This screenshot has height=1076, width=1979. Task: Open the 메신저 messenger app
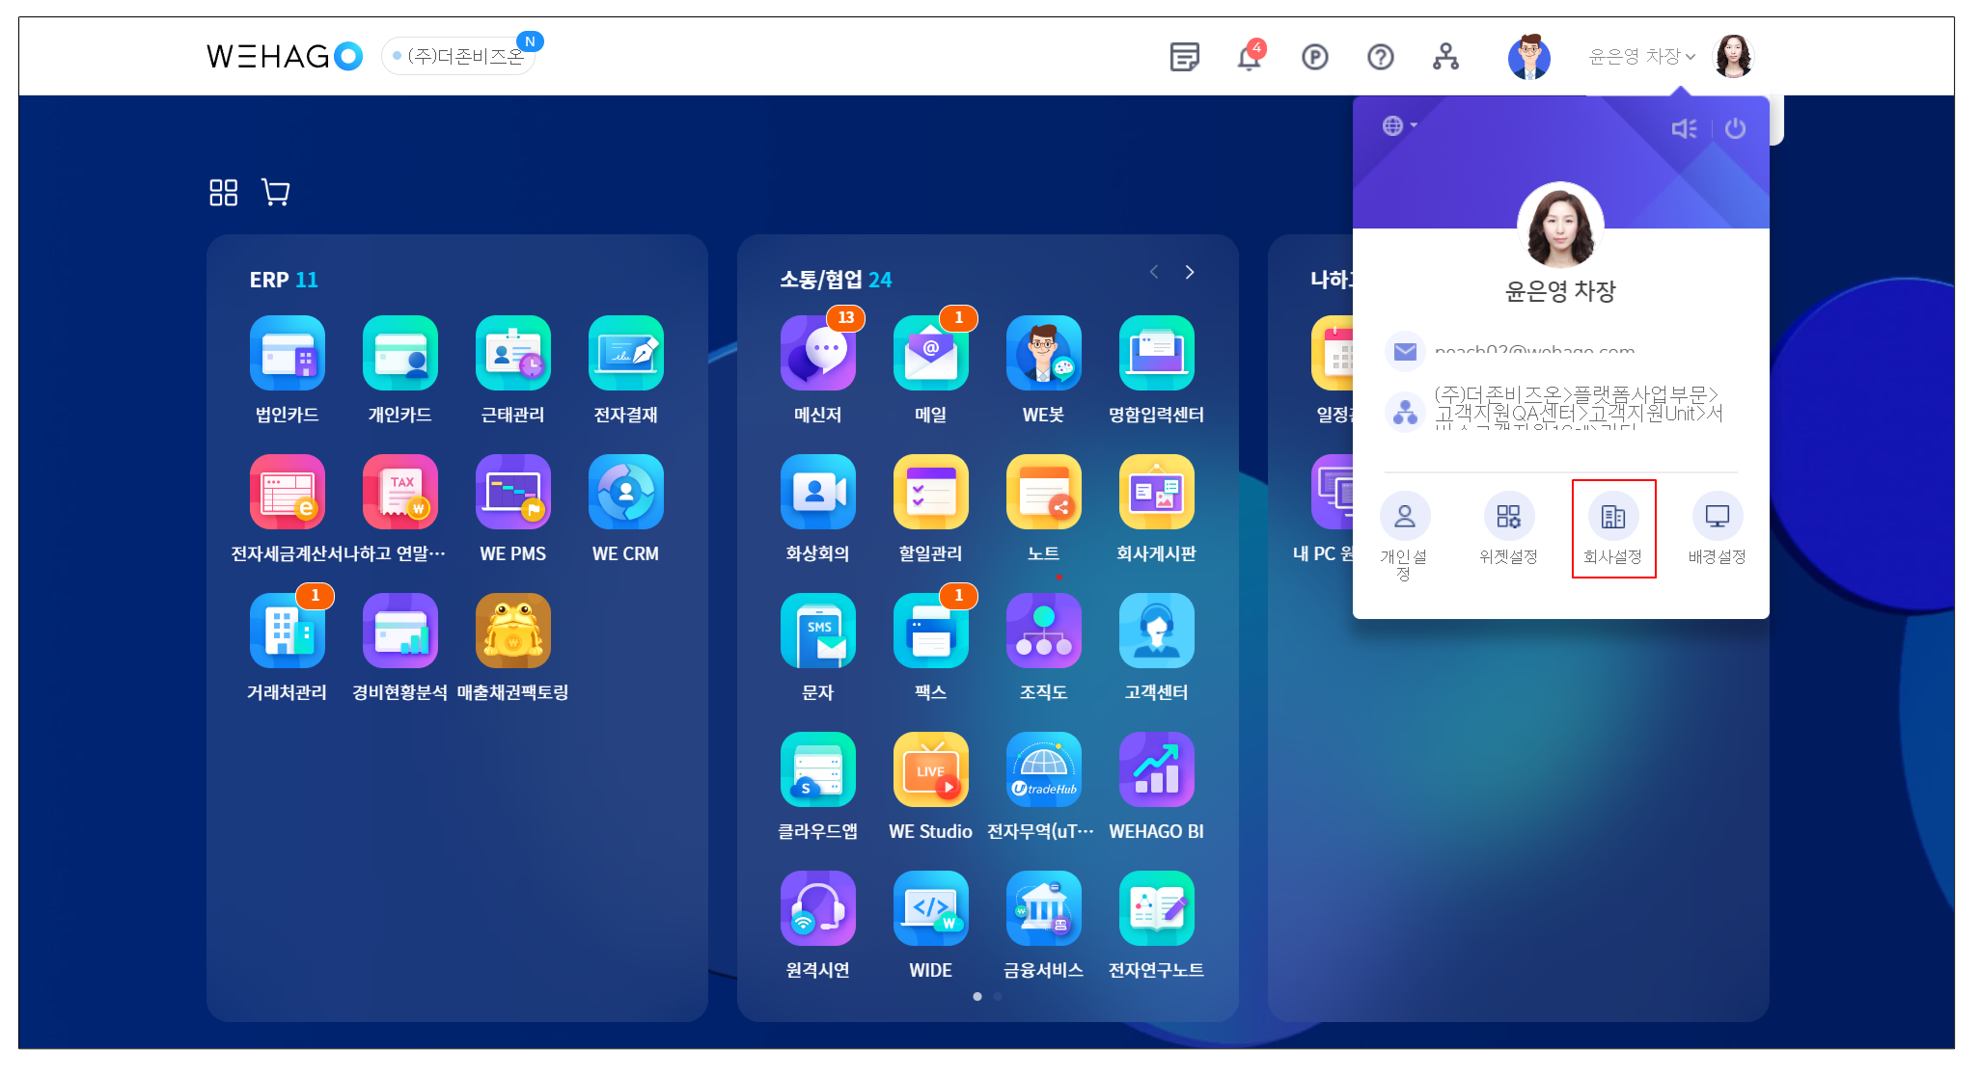coord(817,354)
